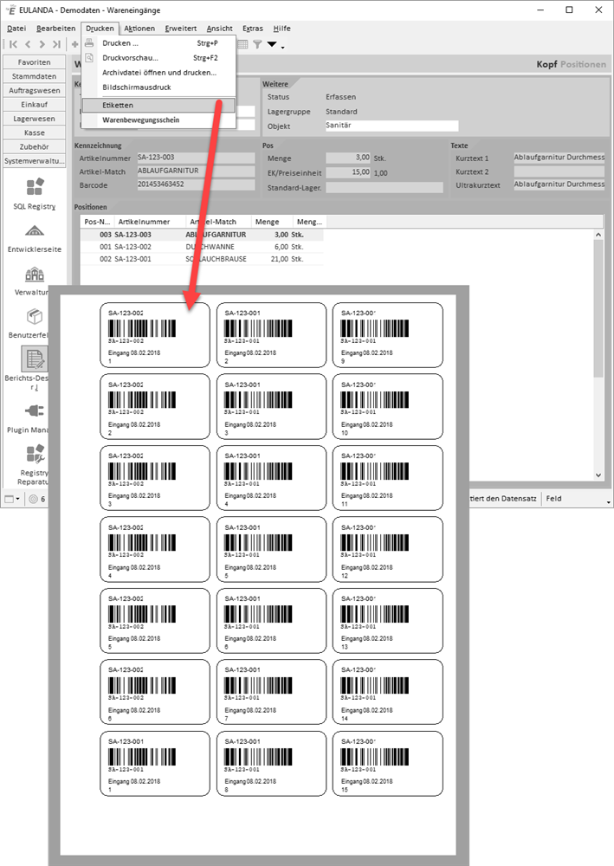This screenshot has width=614, height=866.
Task: Click the Barcode field 201453463452
Action: pyautogui.click(x=196, y=184)
